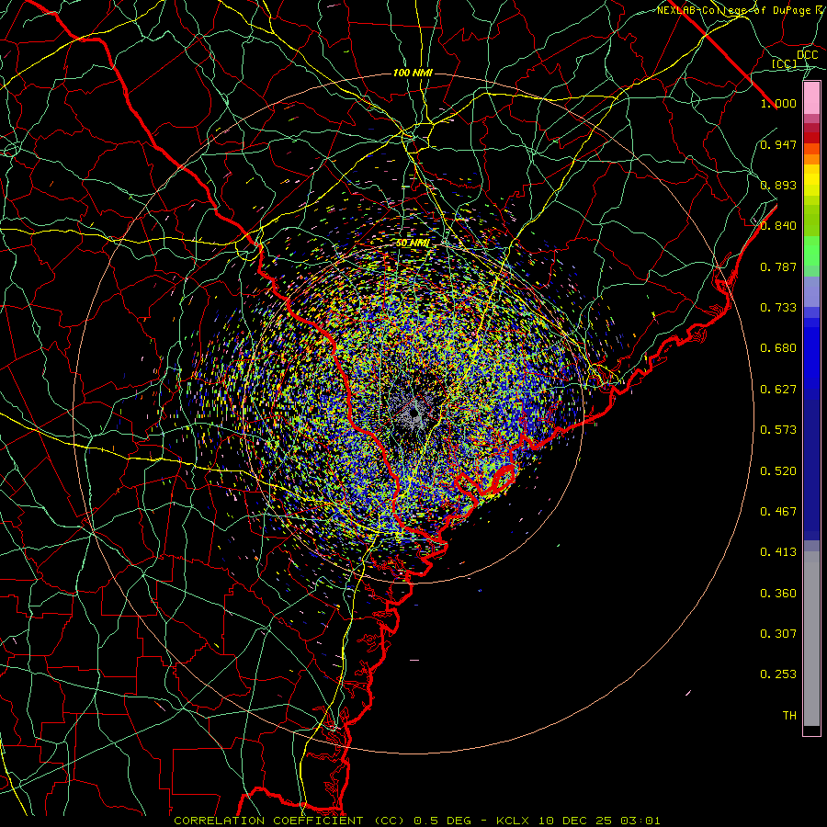Select the 0.520 scale value
The image size is (827, 827).
pos(778,471)
